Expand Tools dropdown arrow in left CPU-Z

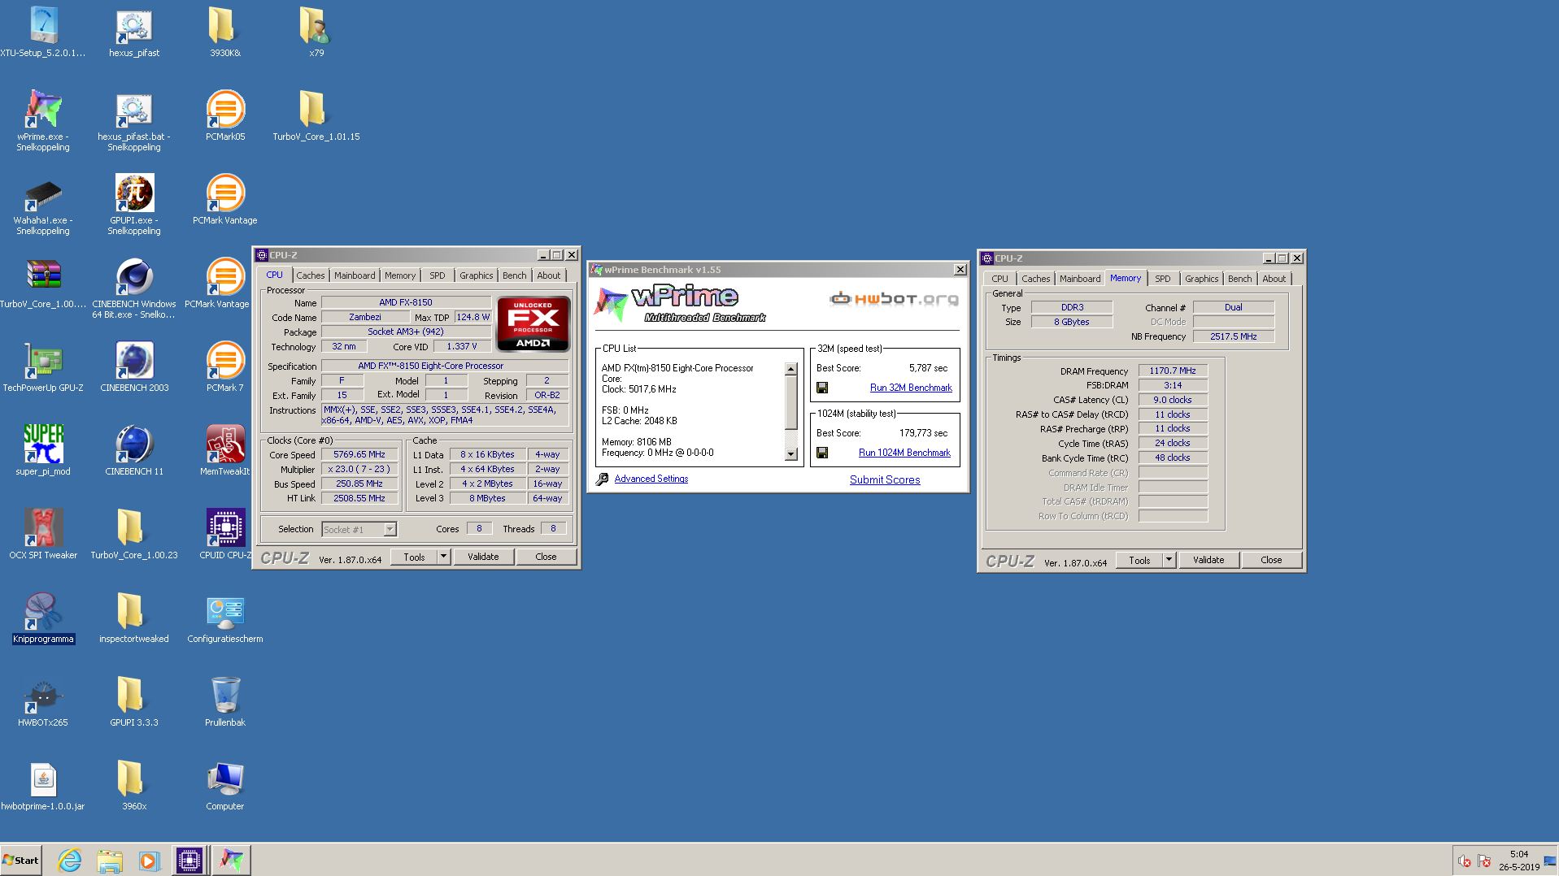[443, 557]
